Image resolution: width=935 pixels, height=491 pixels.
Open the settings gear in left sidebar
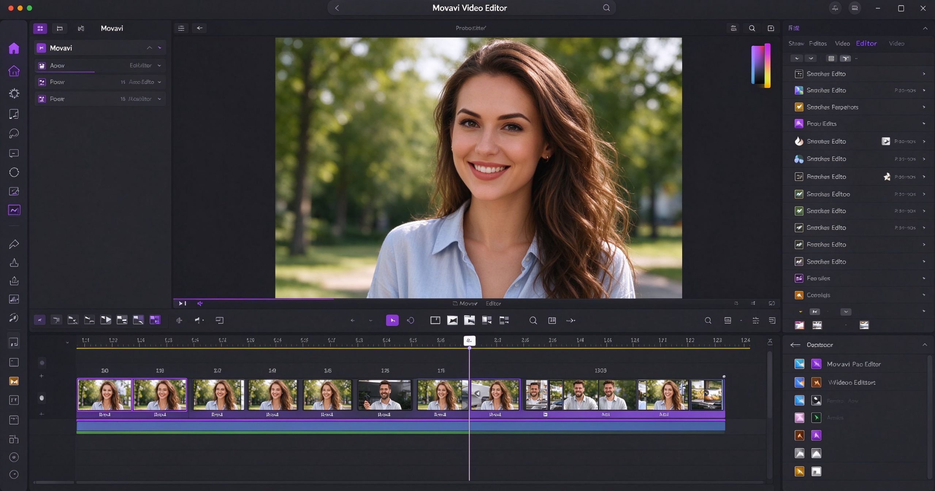14,93
